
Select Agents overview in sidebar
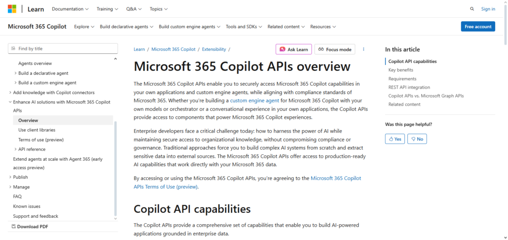point(35,63)
